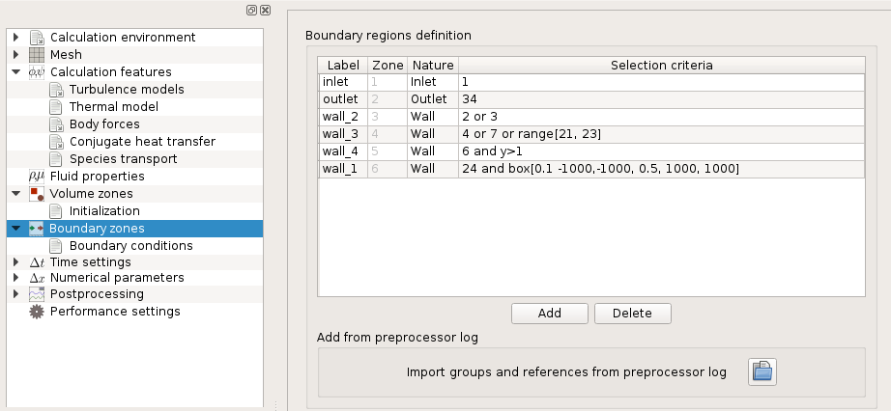This screenshot has height=411, width=891.
Task: Click the Boundary conditions page icon
Action: point(56,246)
